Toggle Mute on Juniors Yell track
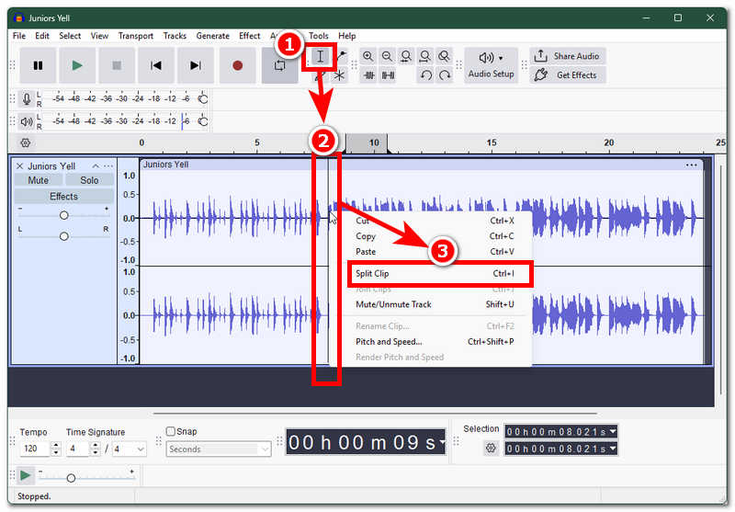 tap(39, 180)
